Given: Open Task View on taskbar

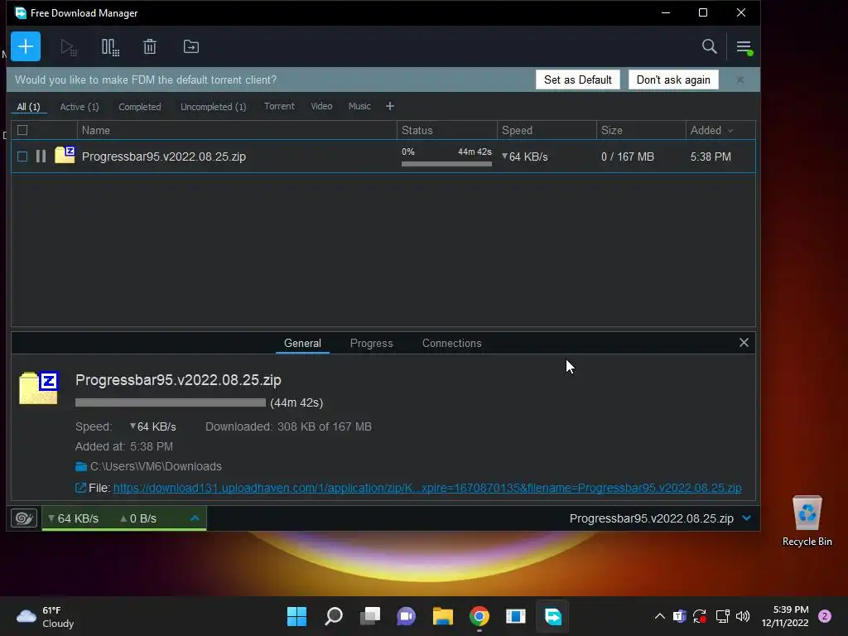Looking at the screenshot, I should [370, 616].
